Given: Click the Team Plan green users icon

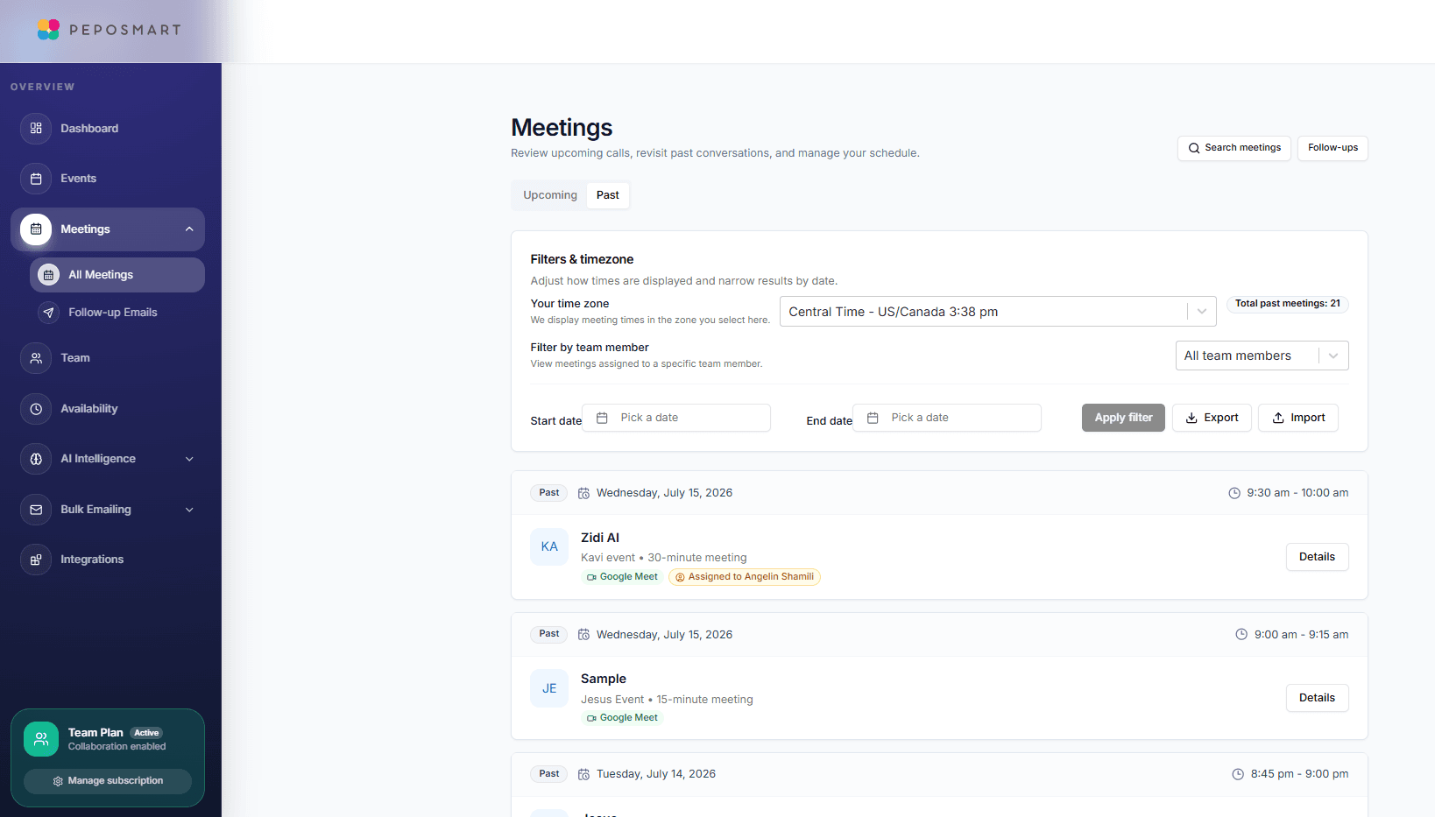Looking at the screenshot, I should click(x=41, y=739).
